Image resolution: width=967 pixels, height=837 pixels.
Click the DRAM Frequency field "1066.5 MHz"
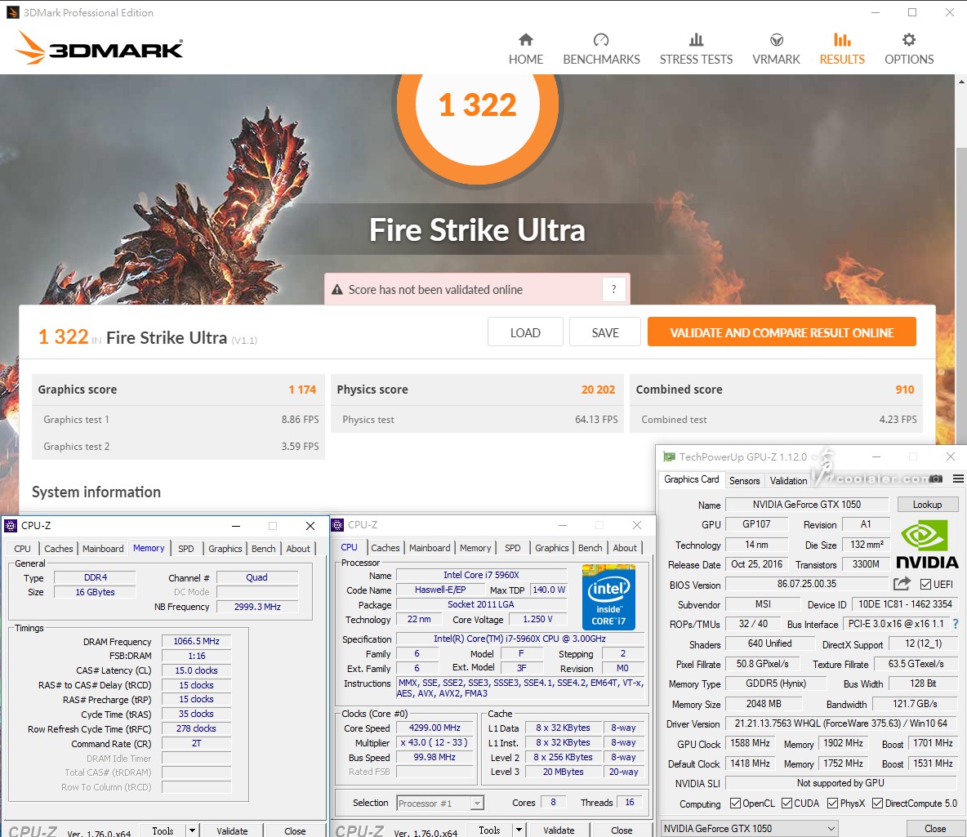click(x=196, y=642)
